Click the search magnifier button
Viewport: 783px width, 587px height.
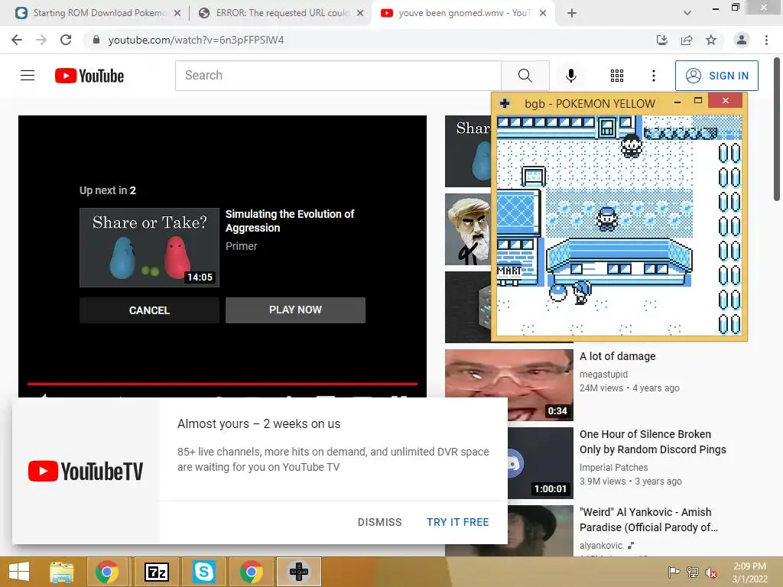point(525,76)
